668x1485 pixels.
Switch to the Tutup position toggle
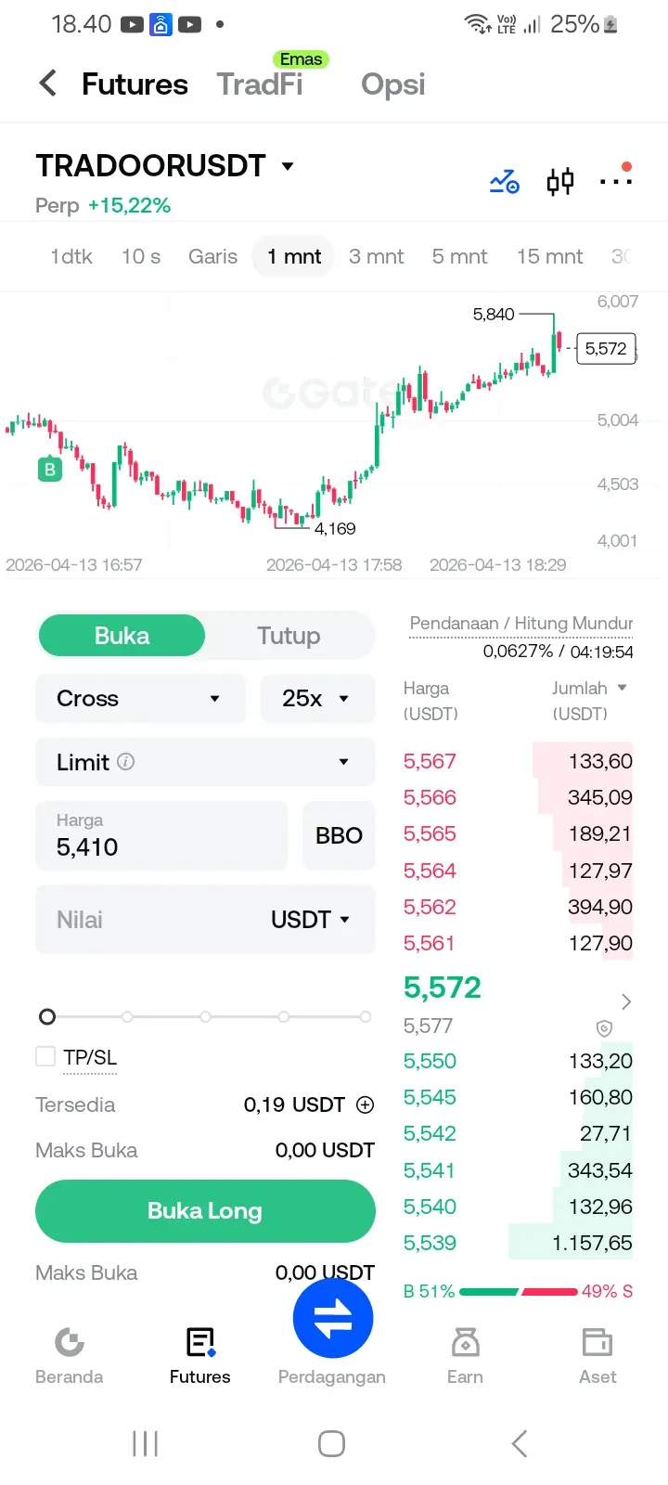point(289,636)
